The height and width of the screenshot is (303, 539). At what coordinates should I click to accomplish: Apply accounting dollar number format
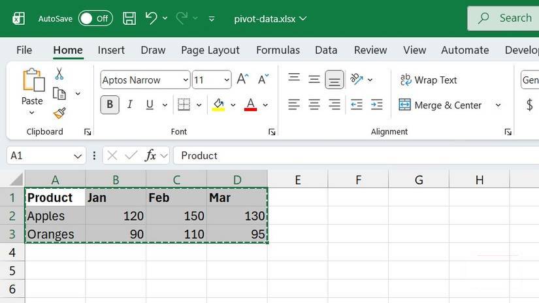(530, 104)
